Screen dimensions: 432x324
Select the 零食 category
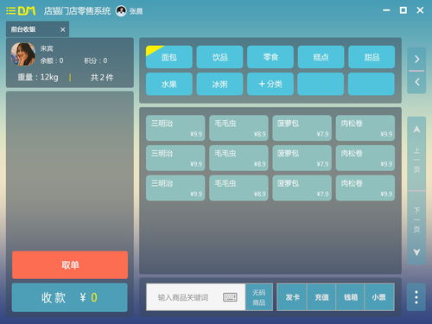click(x=270, y=57)
